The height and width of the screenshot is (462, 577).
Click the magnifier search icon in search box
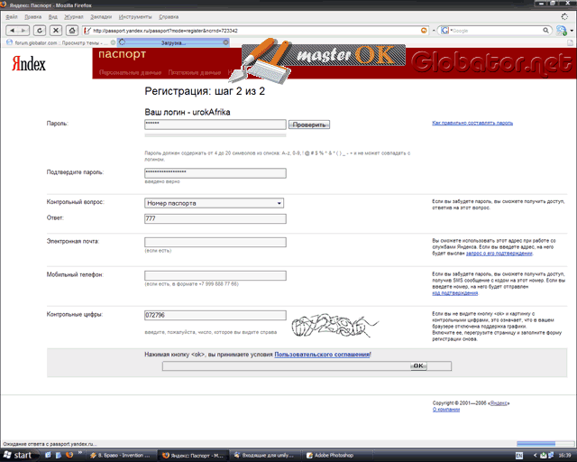tap(545, 31)
